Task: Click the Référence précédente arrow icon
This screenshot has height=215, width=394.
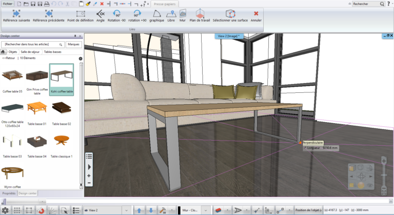Action: (x=49, y=13)
